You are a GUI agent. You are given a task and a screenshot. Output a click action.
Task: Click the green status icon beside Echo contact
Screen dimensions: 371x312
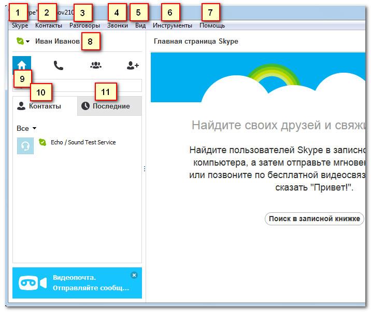(x=42, y=142)
